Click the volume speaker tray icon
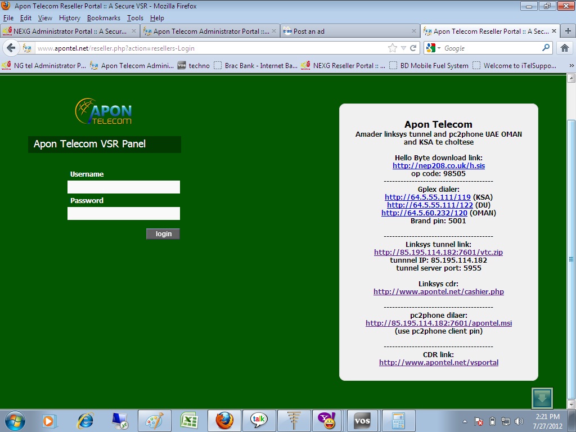Viewport: 576px width, 432px height. coord(519,421)
